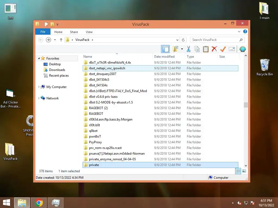Click the blue Help question mark icon
Screen dimensions: 278x208
click(x=245, y=31)
